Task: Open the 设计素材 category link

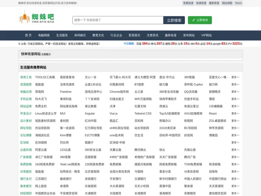Action: 26,121
